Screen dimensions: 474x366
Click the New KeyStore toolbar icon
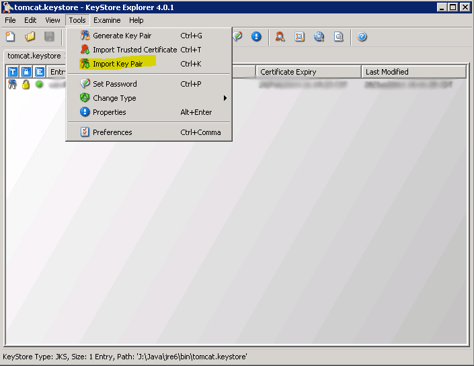[x=11, y=36]
